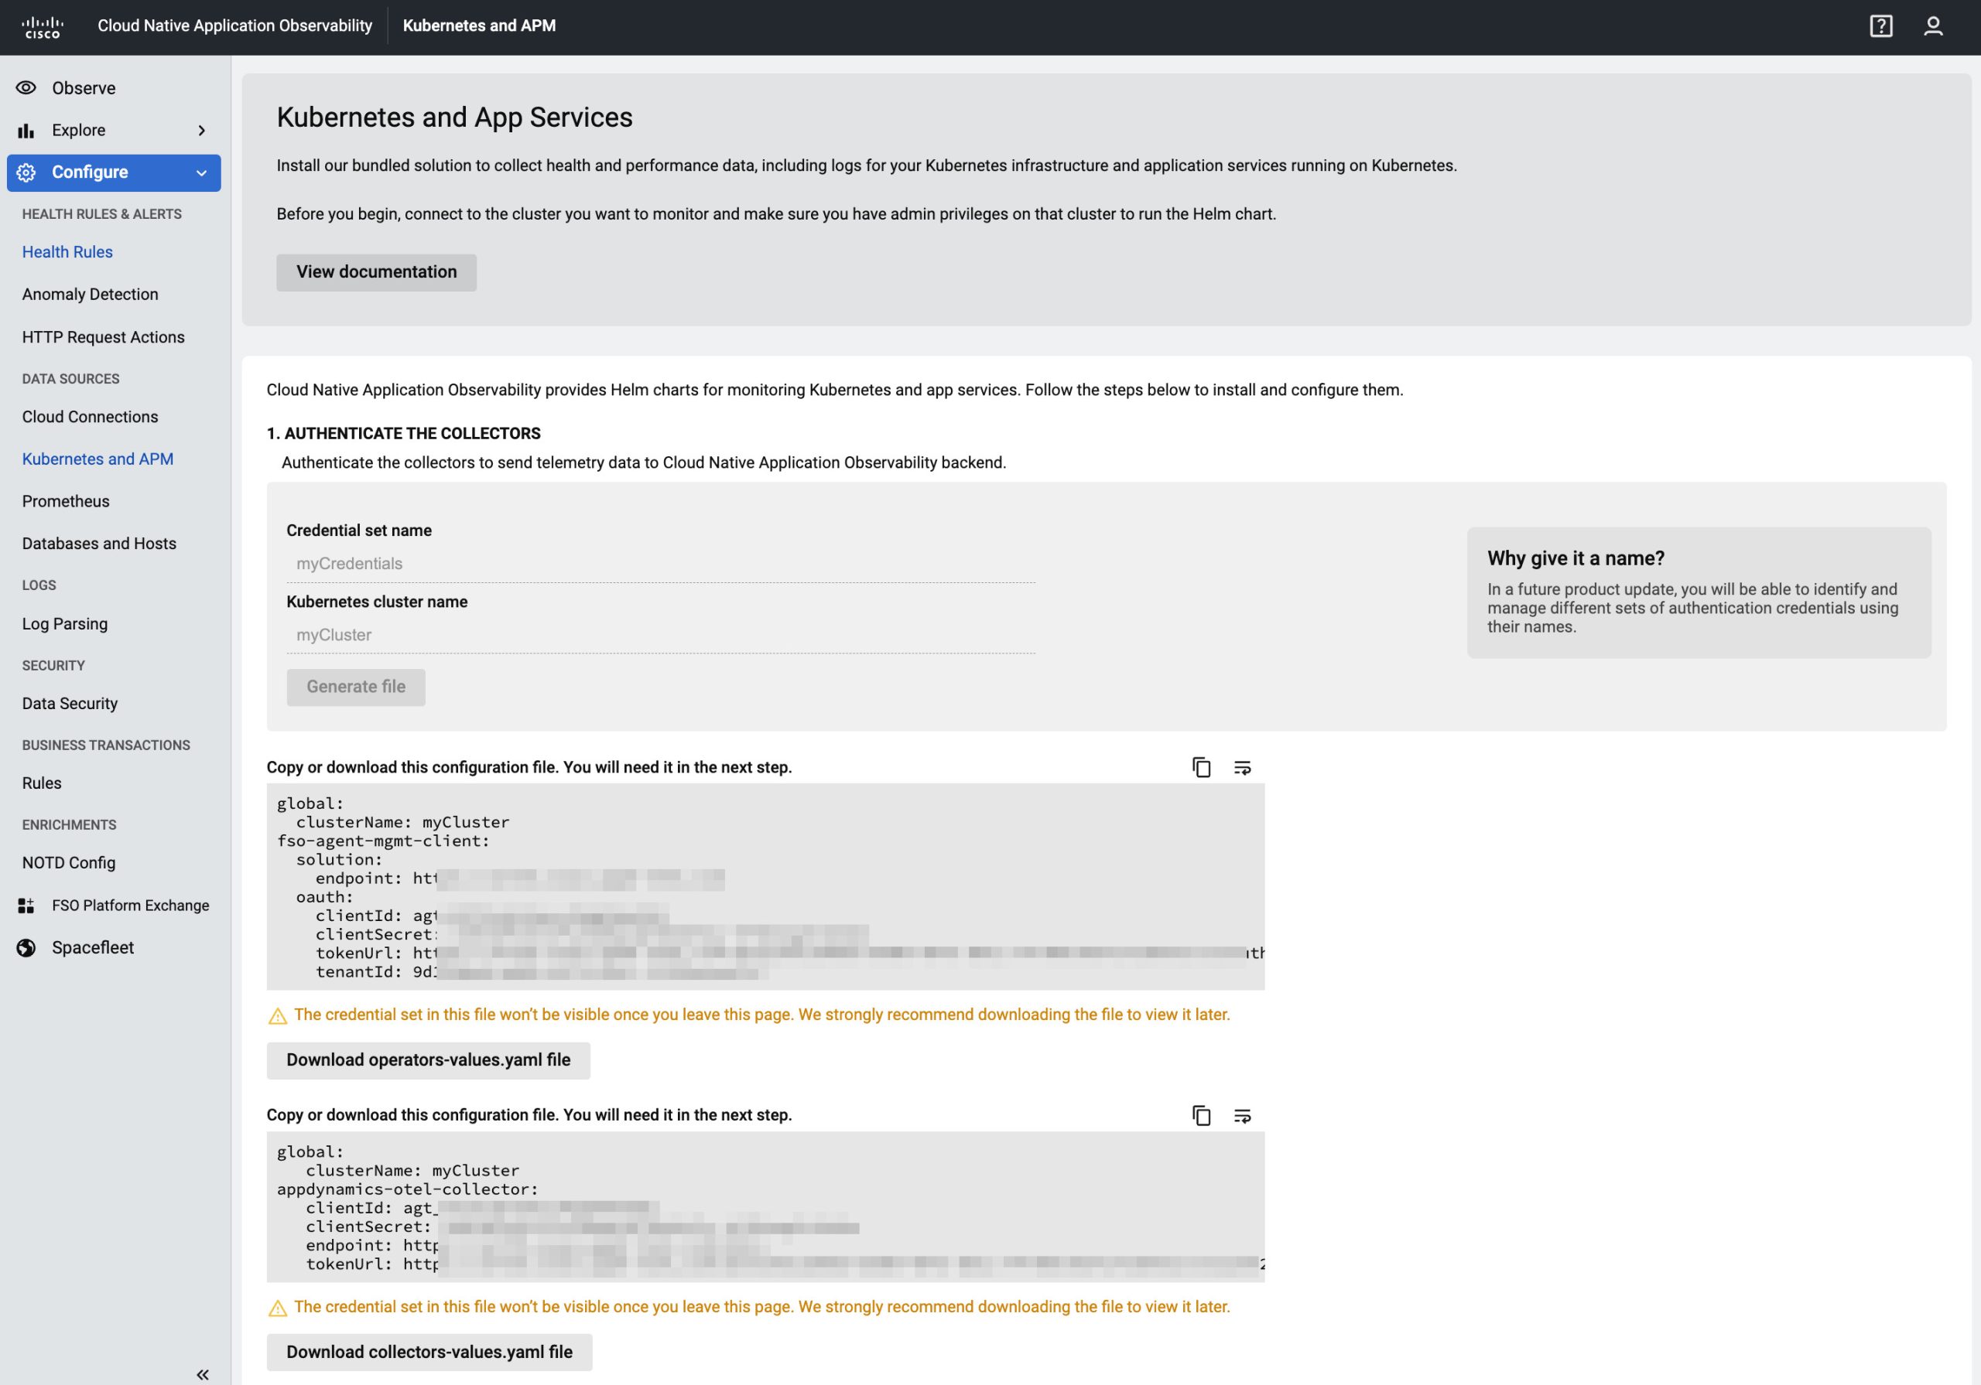Image resolution: width=1981 pixels, height=1385 pixels.
Task: Click the Generate file button
Action: pos(355,687)
